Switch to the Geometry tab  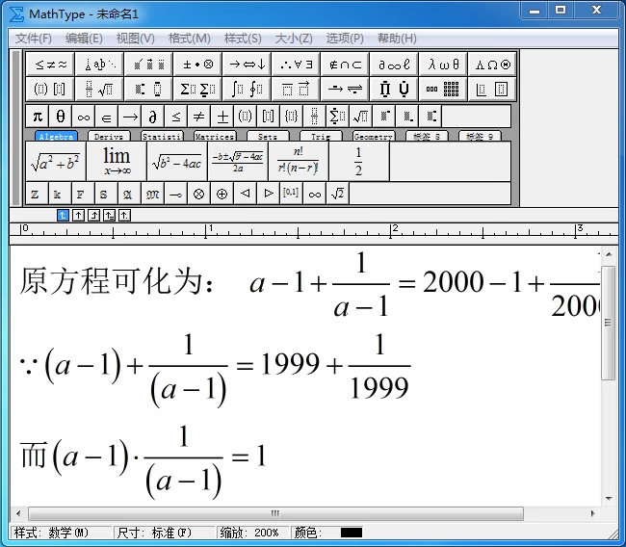[x=373, y=137]
